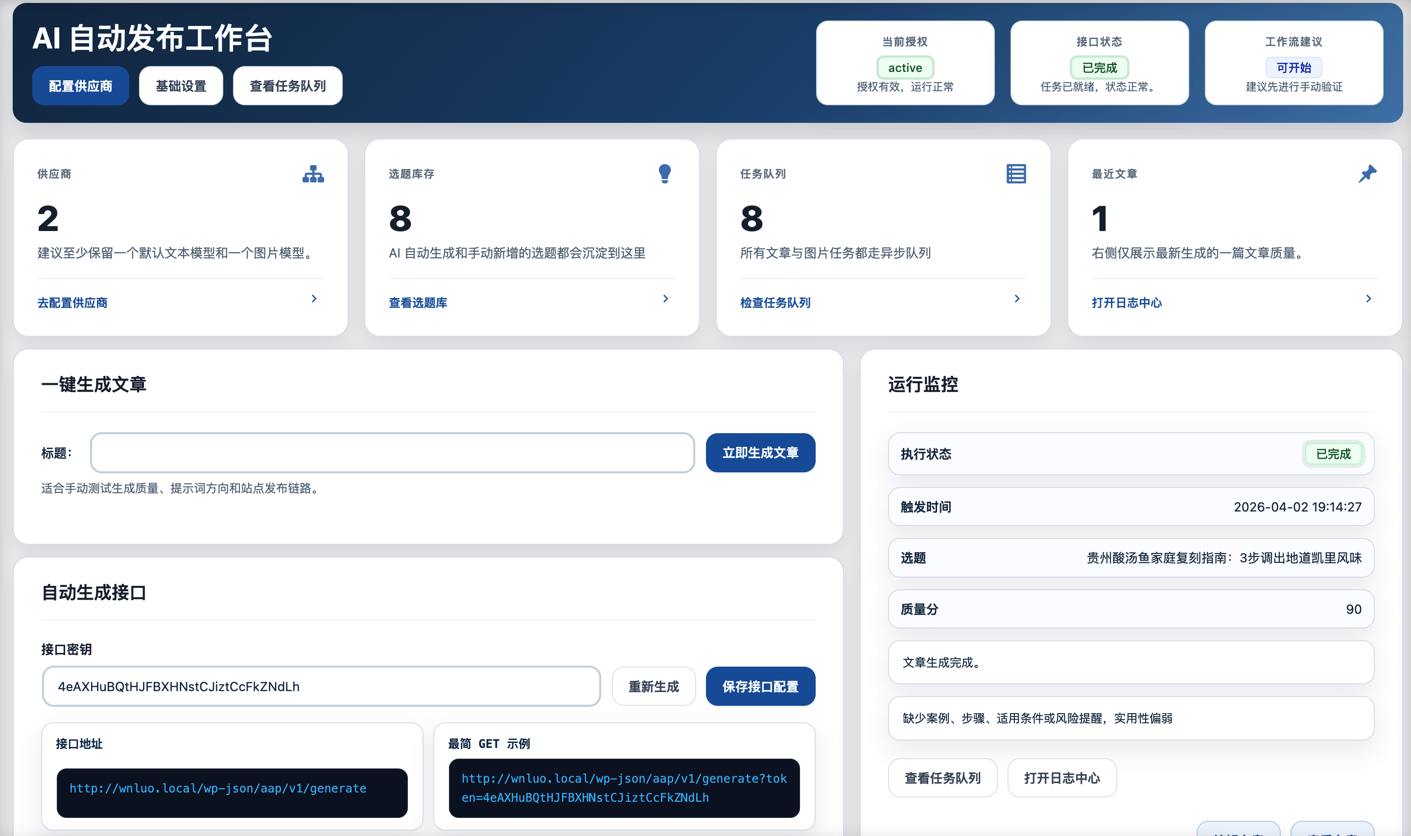This screenshot has height=836, width=1411.
Task: Click 打开日志中心 button in 运行监控 panel
Action: [x=1061, y=778]
